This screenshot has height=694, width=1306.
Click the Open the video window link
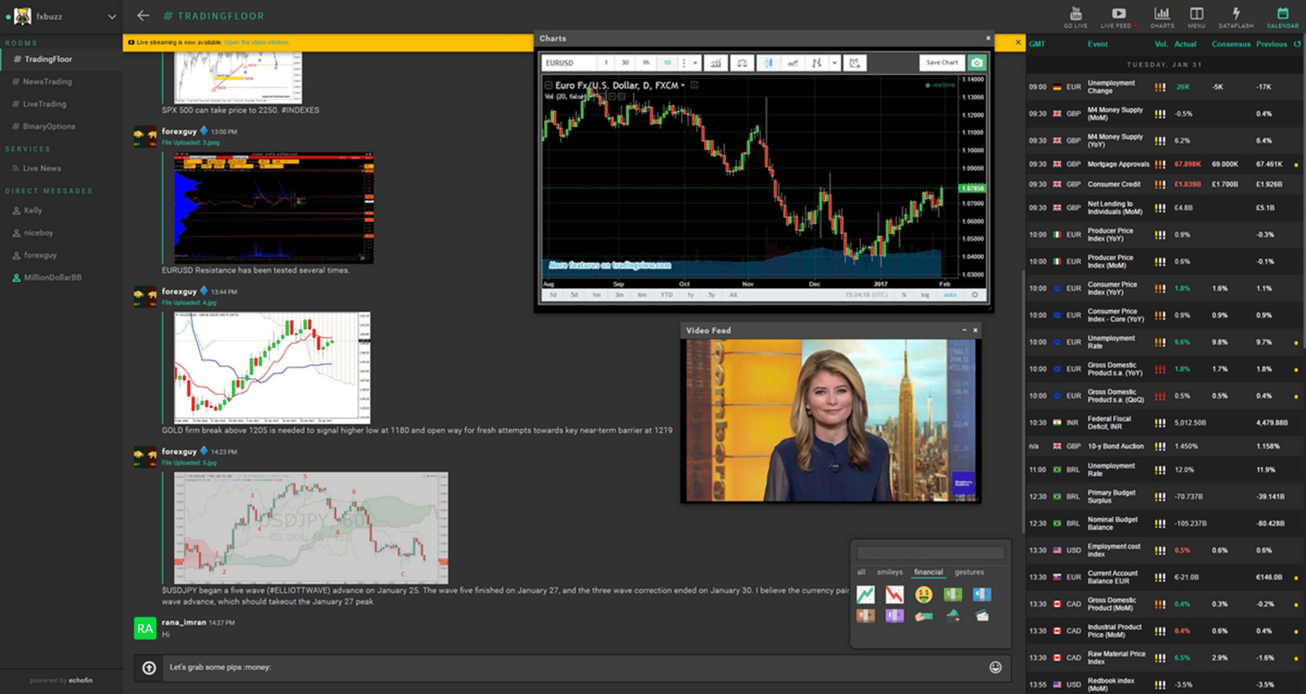(256, 43)
